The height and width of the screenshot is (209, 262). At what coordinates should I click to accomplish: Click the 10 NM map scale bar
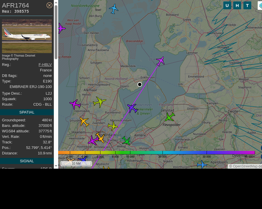[x=76, y=164]
